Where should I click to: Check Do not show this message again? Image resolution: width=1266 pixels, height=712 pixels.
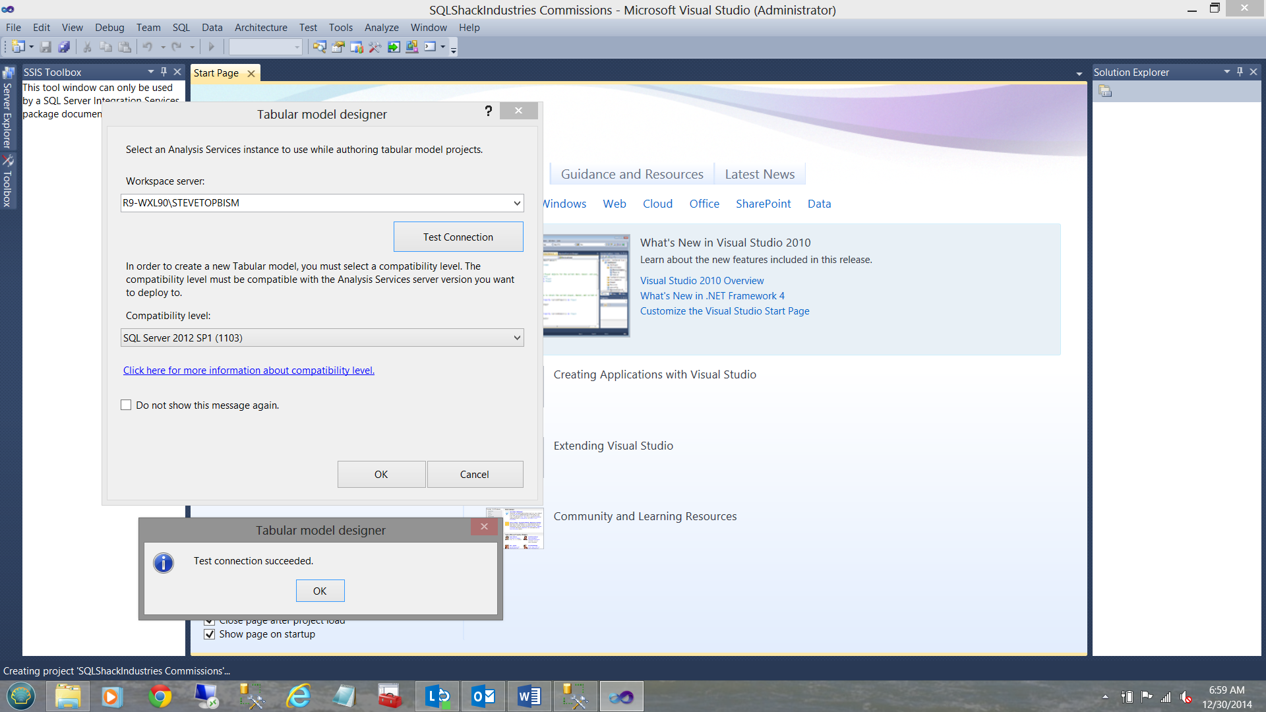pyautogui.click(x=127, y=405)
